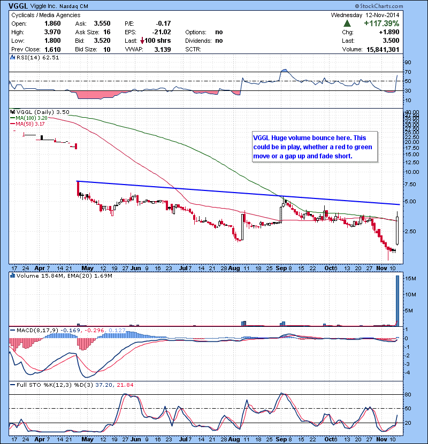Select the VGGL ticker title
428x444 pixels.
[x=18, y=6]
